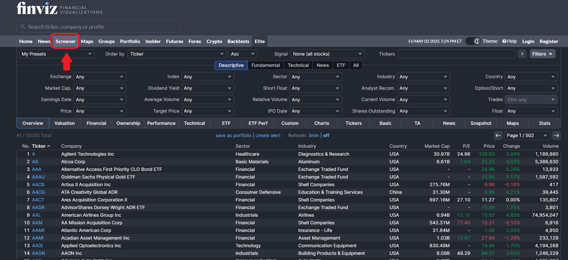Open the Screener menu item

(x=65, y=41)
